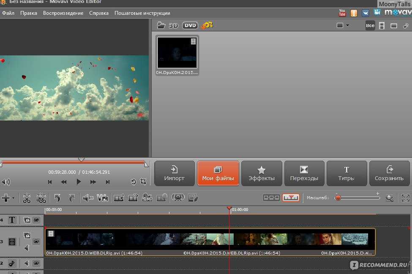
Task: Expand the view mode dropdown arrow
Action: (x=348, y=25)
